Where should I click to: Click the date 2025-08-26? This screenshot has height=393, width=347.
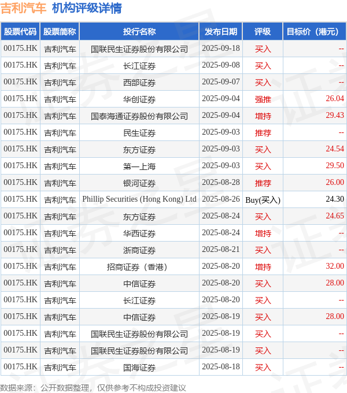[x=221, y=199]
